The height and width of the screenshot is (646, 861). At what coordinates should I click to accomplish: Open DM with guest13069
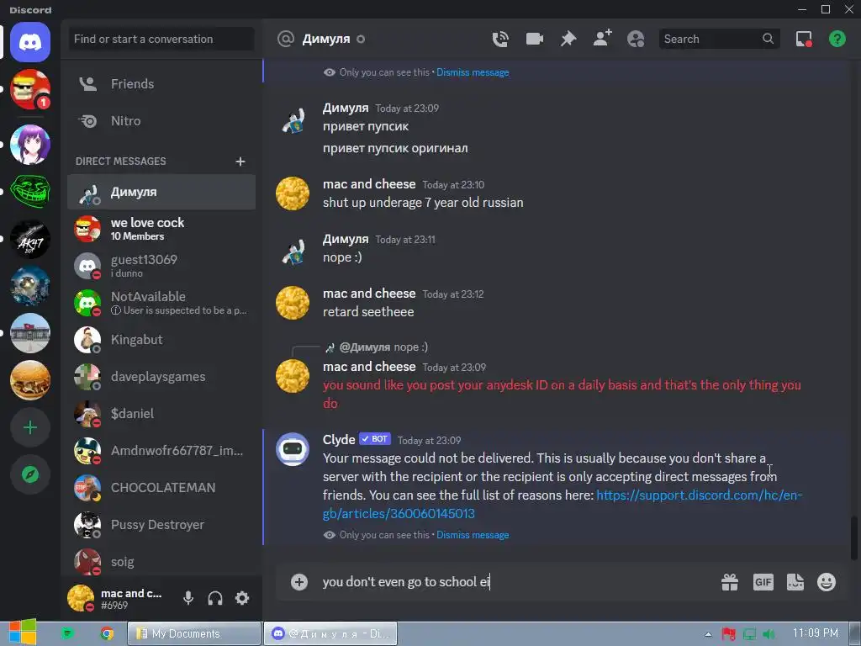coord(161,266)
